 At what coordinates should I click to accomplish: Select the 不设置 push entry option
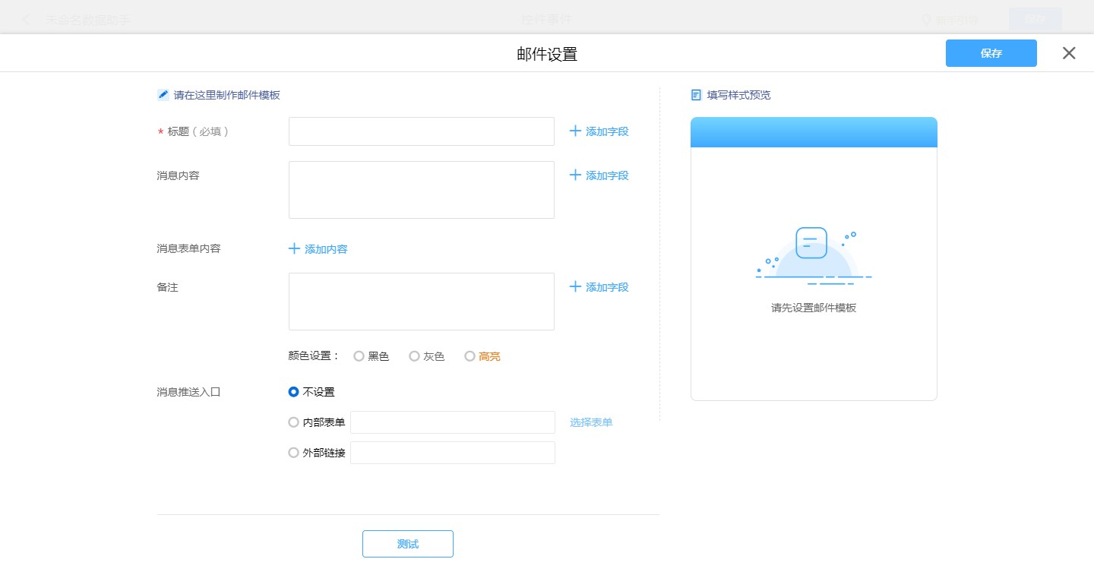294,392
